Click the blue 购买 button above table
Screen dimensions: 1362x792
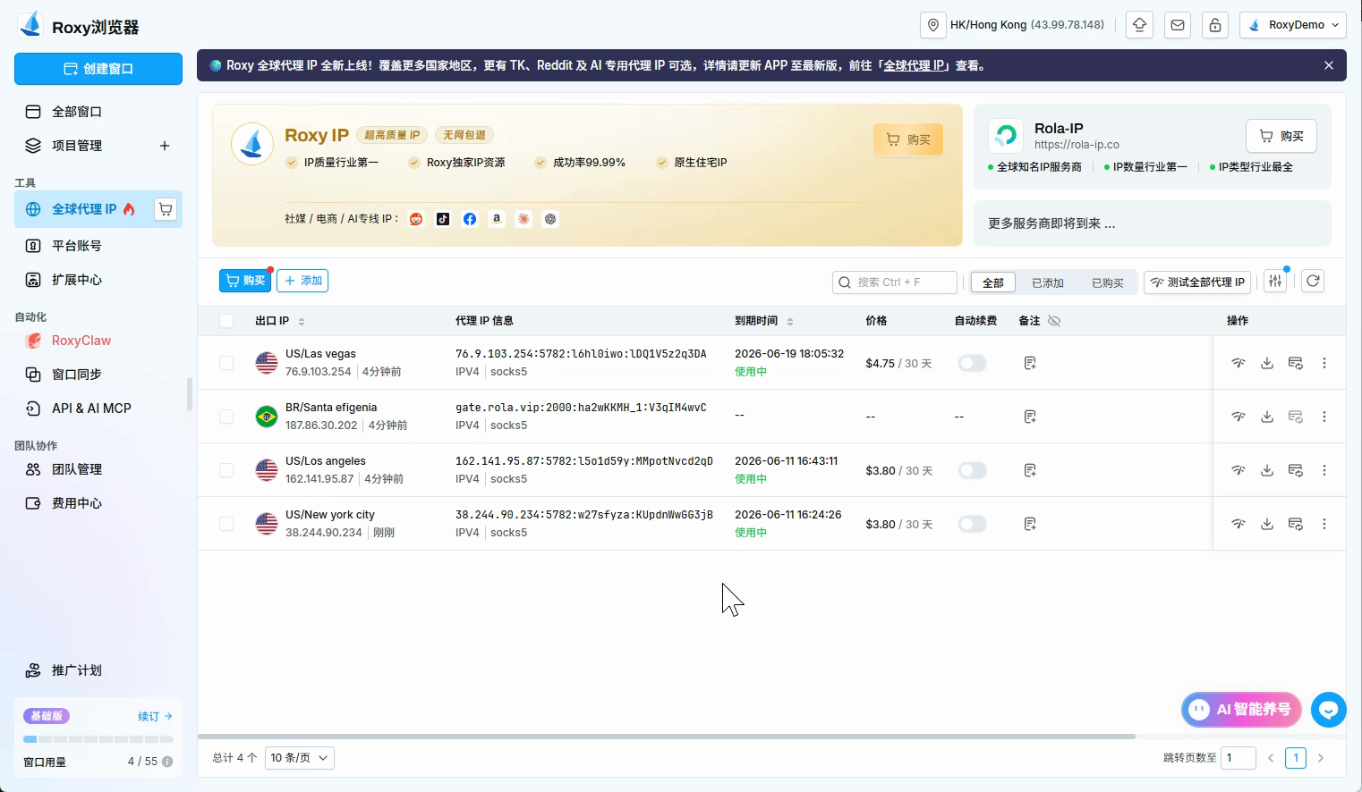tap(245, 281)
